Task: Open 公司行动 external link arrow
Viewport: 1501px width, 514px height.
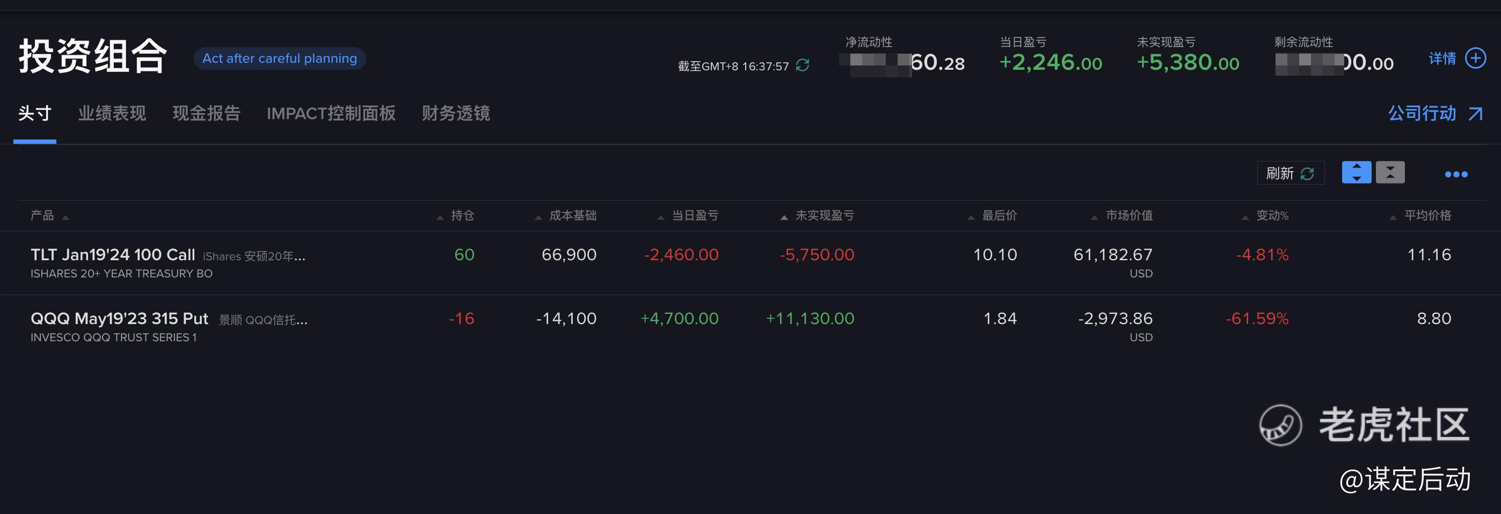Action: [x=1475, y=114]
